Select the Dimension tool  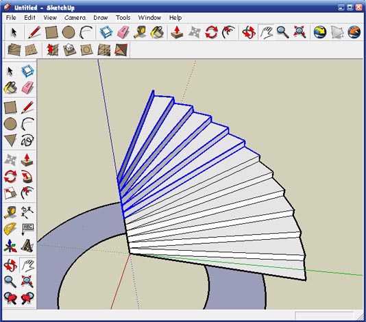(27, 212)
